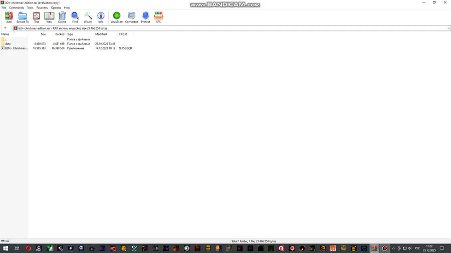Image resolution: width=451 pixels, height=253 pixels.
Task: Launch the Opera browser from taskbar
Action: tap(28, 248)
